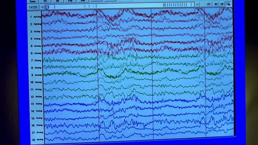258x145 pixels.
Task: Select channel 2 Fp2-Avg label
Action: [35, 24]
